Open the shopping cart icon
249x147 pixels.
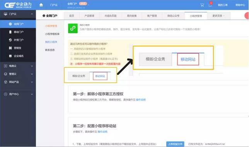[202, 5]
